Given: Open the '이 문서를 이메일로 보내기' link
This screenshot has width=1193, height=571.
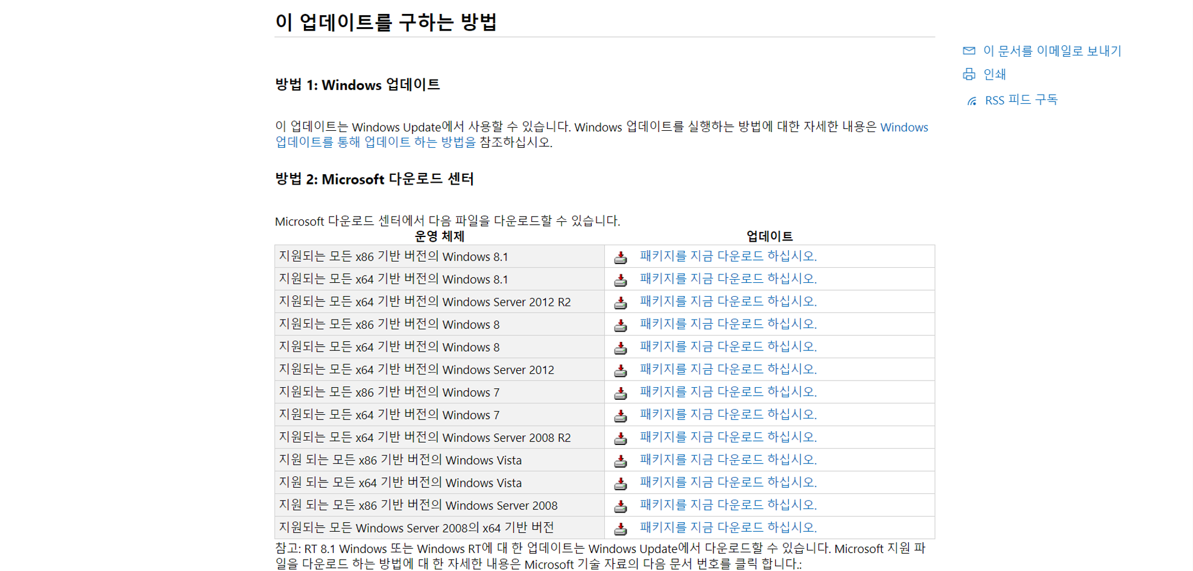Looking at the screenshot, I should pyautogui.click(x=1052, y=51).
